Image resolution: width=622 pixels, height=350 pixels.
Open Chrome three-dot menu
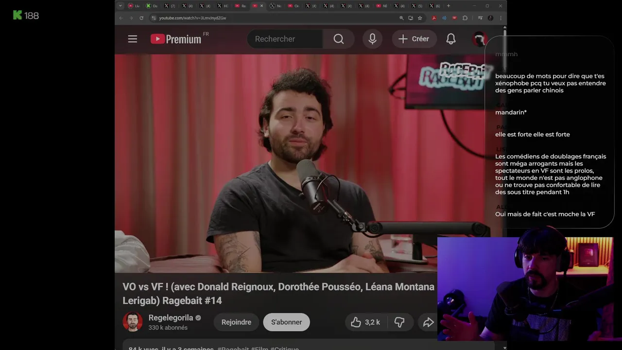click(x=501, y=18)
